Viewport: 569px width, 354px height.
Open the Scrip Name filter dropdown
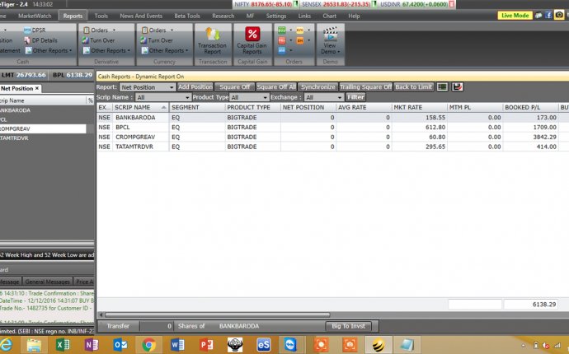coord(163,97)
